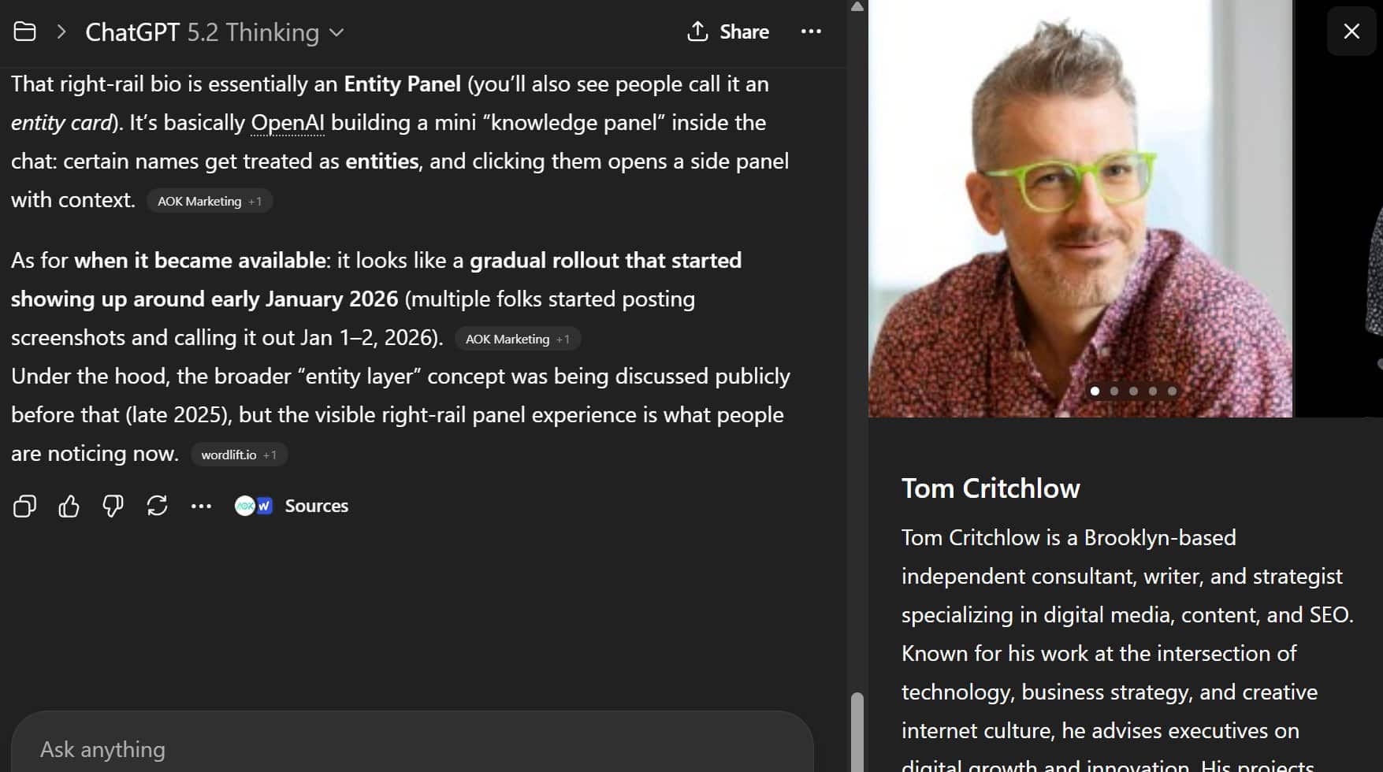This screenshot has height=772, width=1383.
Task: Regenerate the response with the refresh icon
Action: [x=157, y=506]
